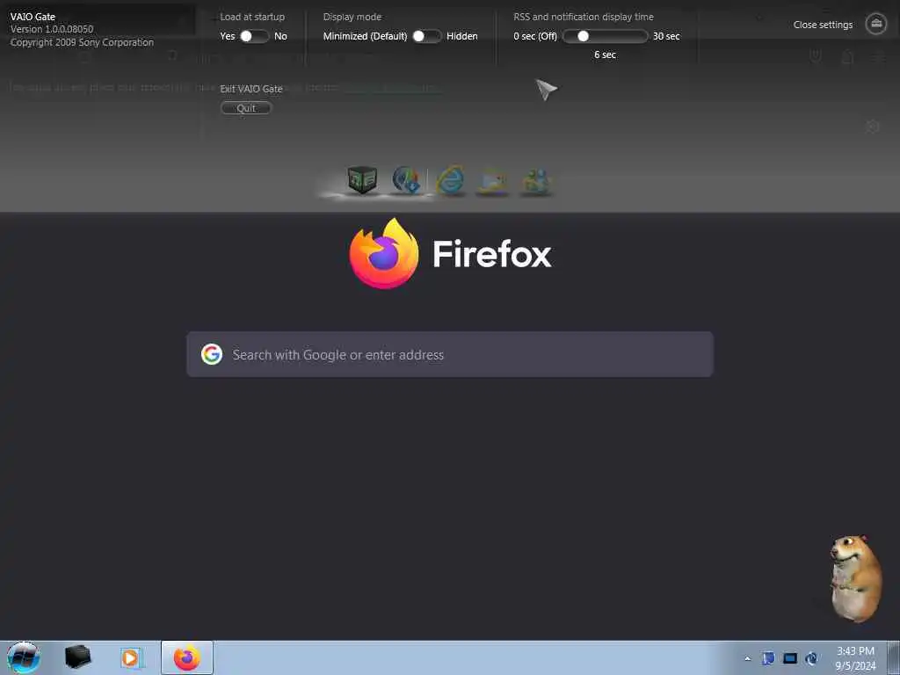
Task: Show hidden system tray icons arrow
Action: tap(747, 659)
